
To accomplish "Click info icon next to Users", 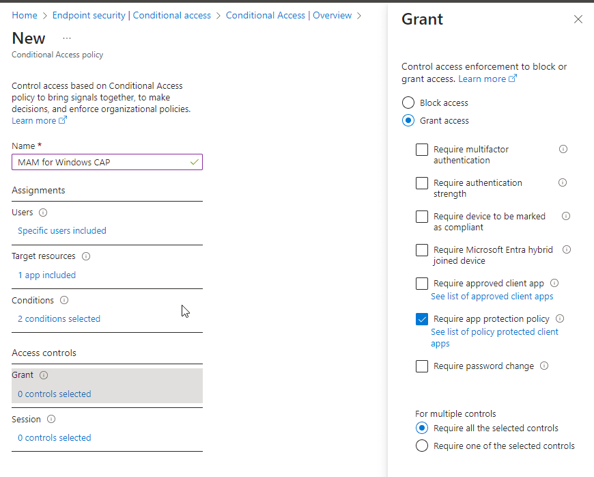I will (43, 213).
